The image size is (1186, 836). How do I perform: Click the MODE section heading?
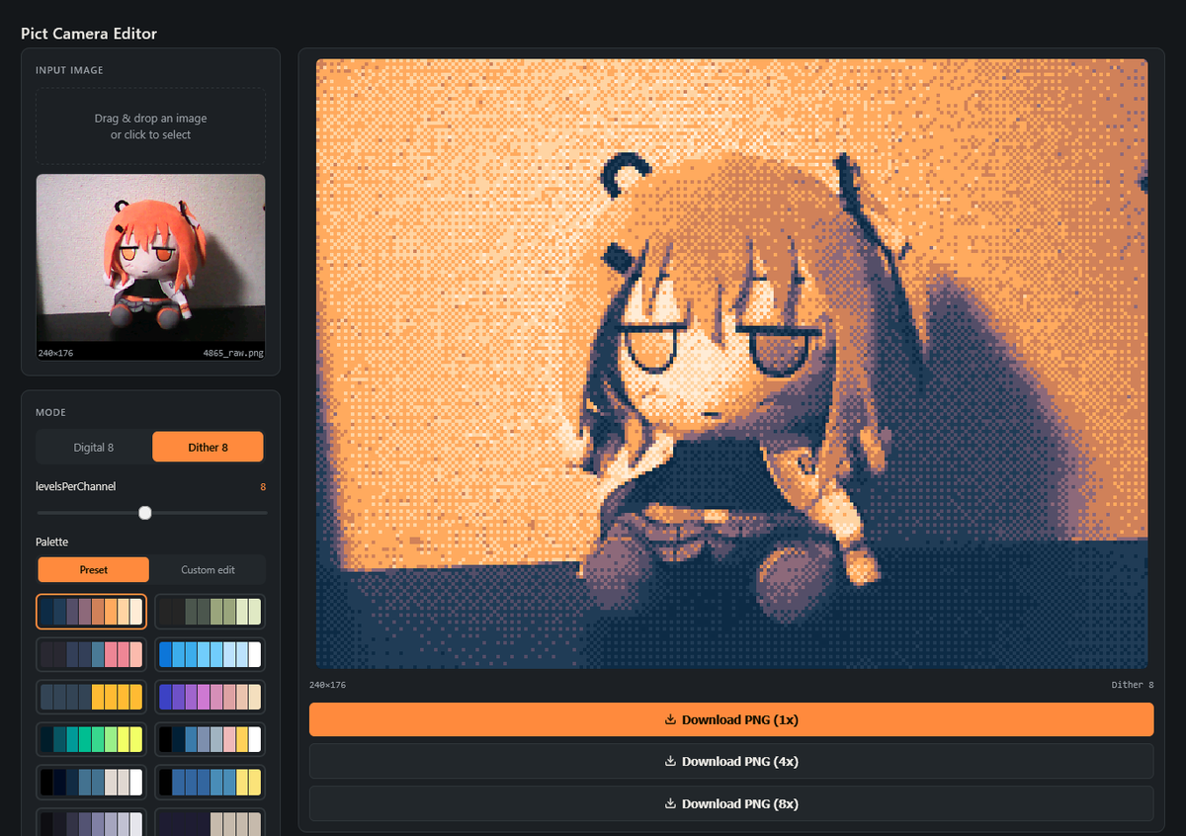[51, 412]
